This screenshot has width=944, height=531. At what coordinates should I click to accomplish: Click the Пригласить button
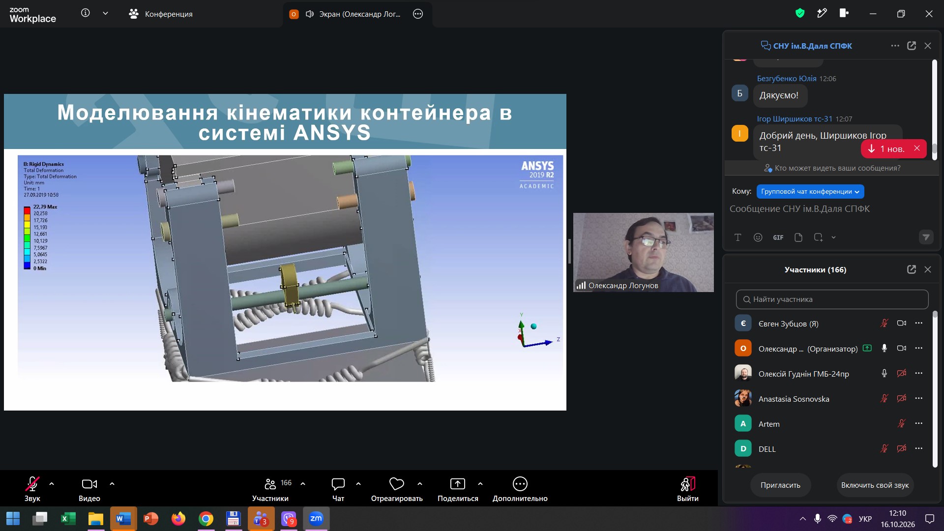780,485
